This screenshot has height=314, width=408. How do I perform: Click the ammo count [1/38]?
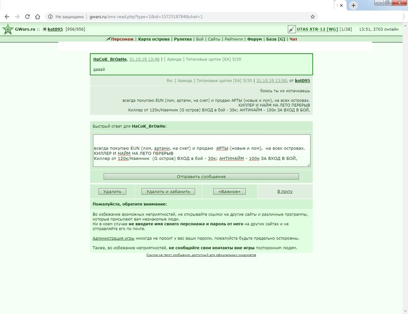(346, 29)
